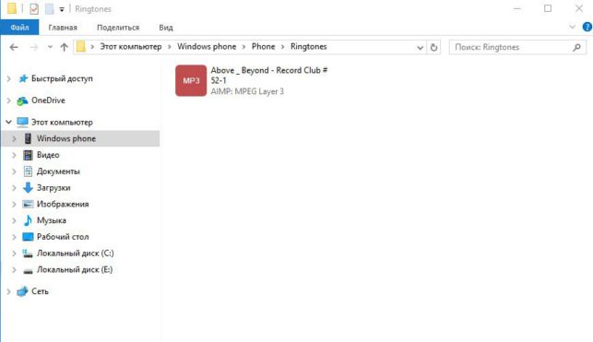This screenshot has height=342, width=593.
Task: Click the Сеть network icon
Action: click(x=23, y=291)
